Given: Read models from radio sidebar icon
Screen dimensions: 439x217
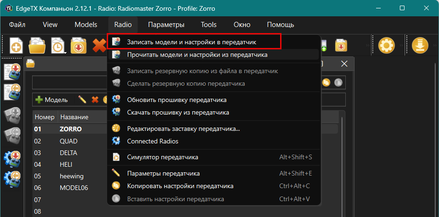Looking at the screenshot, I should point(12,93).
